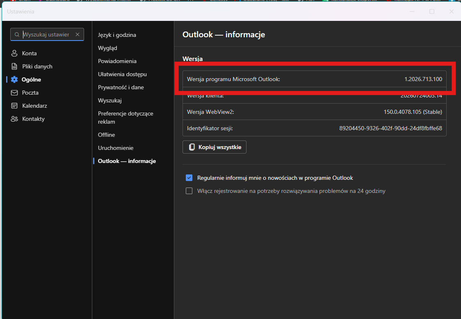Go to Powiadomienia settings
The image size is (461, 319).
pos(117,61)
